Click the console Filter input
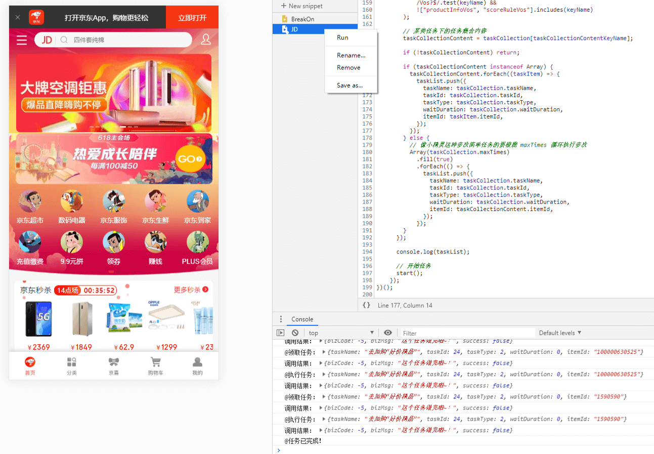The image size is (654, 454). [x=467, y=333]
